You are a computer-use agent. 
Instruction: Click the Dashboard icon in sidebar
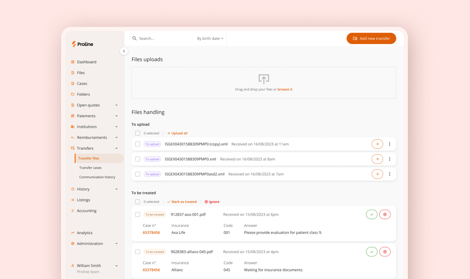[72, 62]
